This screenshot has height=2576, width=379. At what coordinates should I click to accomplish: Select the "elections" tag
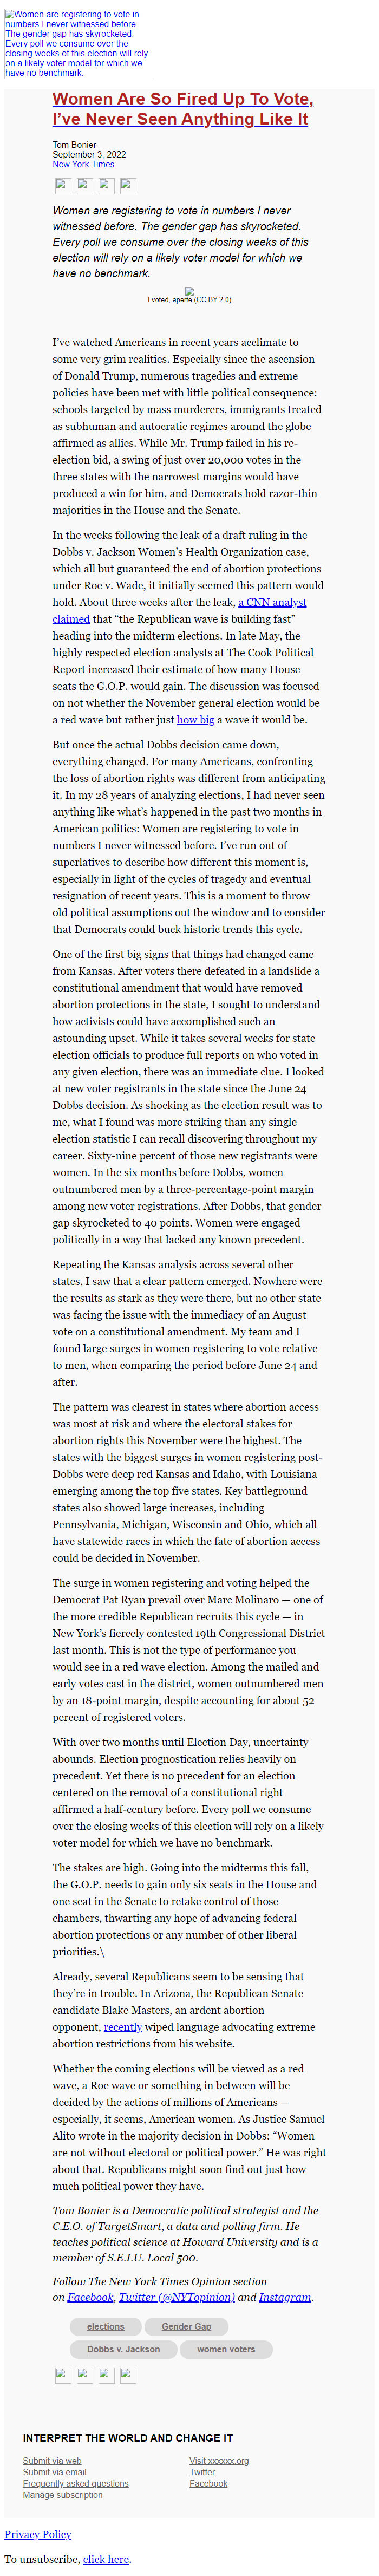(106, 2326)
